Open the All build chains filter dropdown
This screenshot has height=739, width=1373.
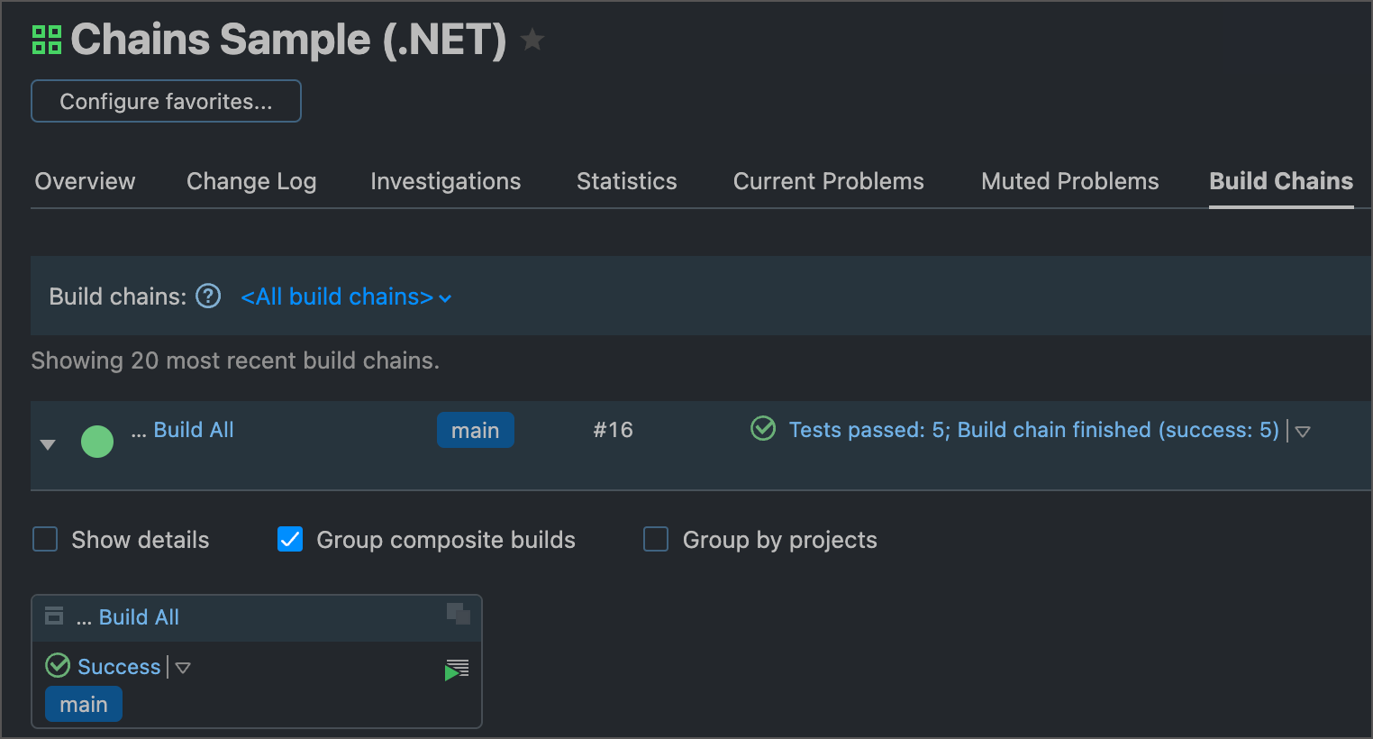[x=345, y=297]
